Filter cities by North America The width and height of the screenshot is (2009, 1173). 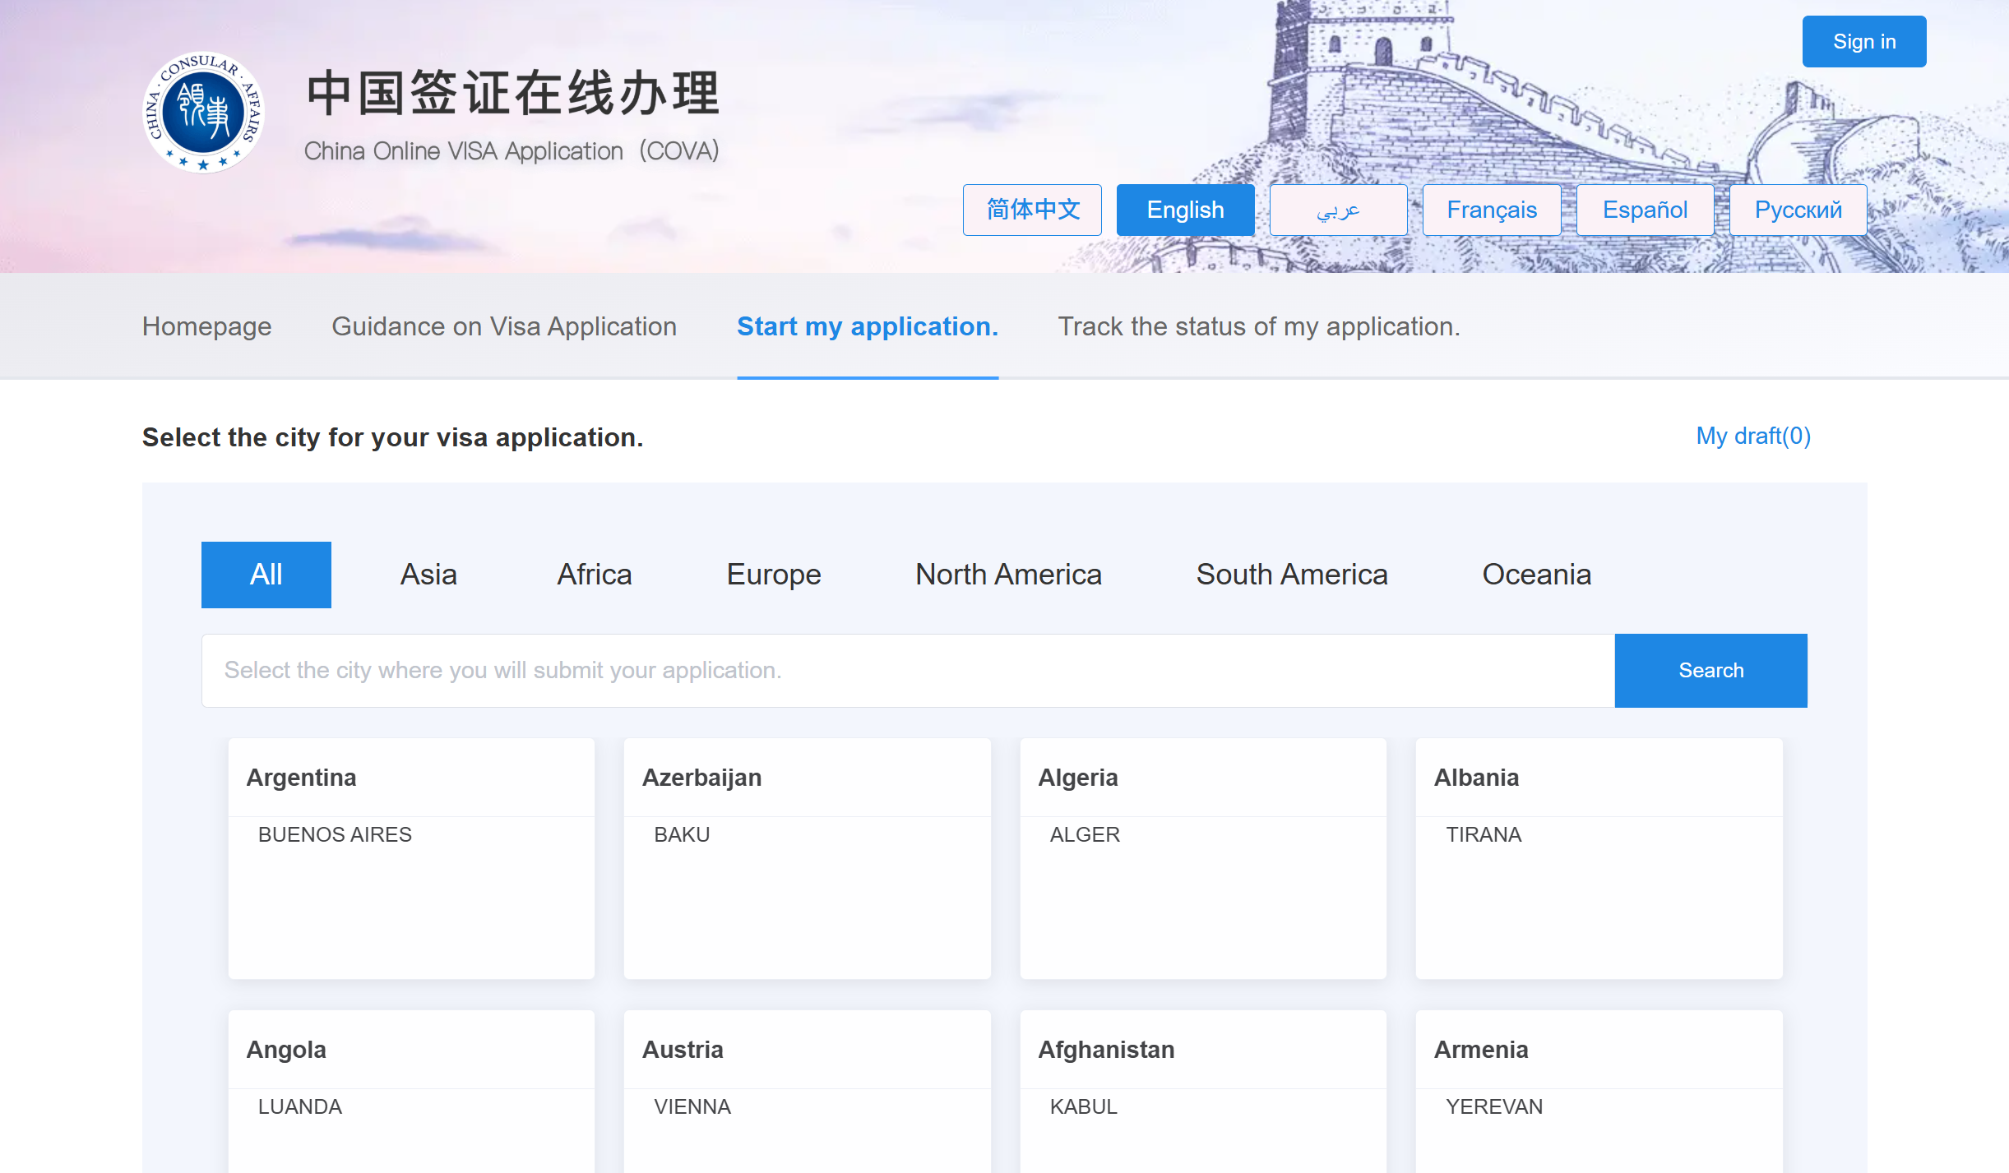1008,575
